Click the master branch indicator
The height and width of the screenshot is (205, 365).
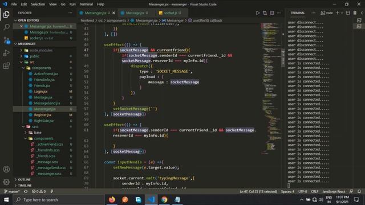(x=11, y=191)
